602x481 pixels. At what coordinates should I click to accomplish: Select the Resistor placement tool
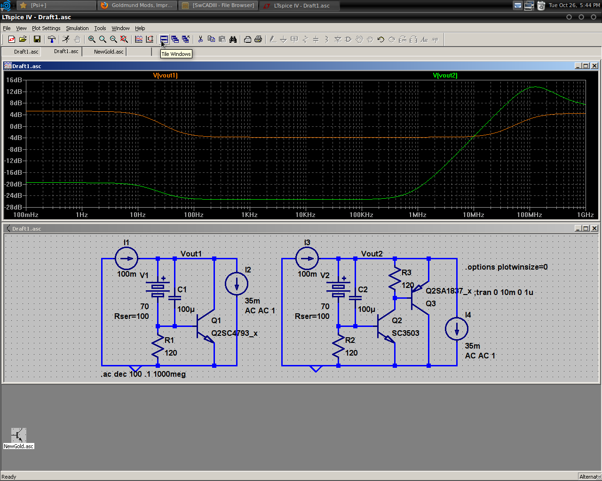coord(305,39)
